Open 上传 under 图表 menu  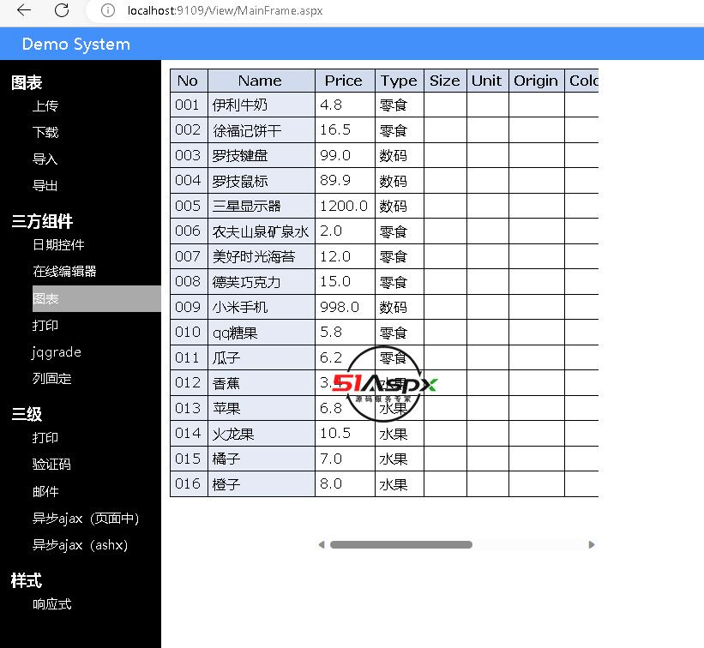point(45,106)
